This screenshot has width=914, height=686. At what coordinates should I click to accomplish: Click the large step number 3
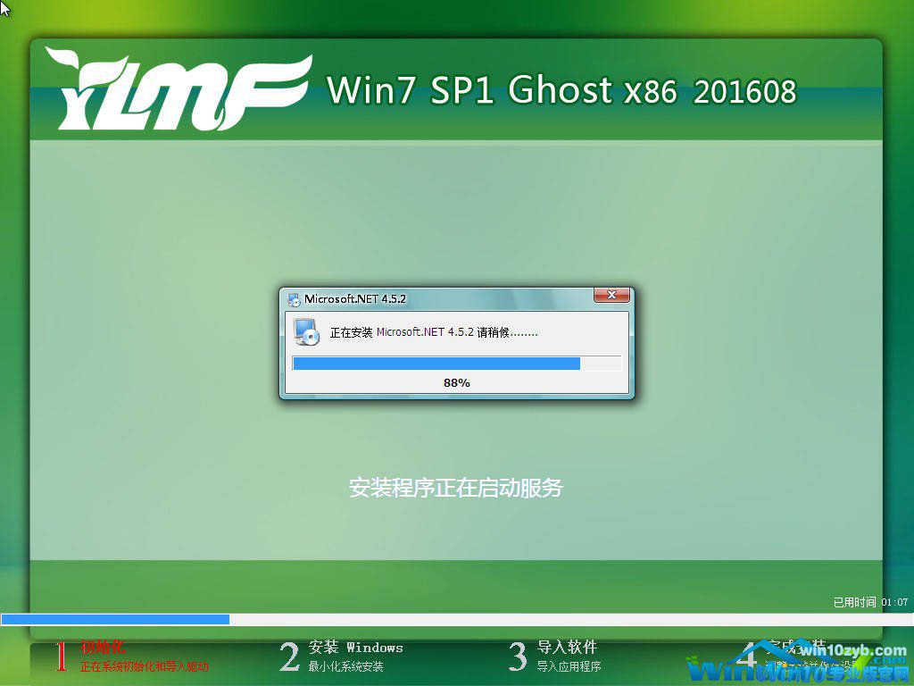[x=518, y=657]
